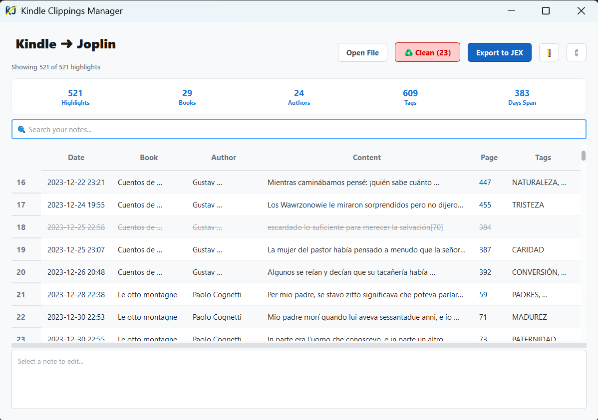Image resolution: width=598 pixels, height=420 pixels.
Task: Click the grey icon button at toolbar's far right
Action: pos(576,52)
